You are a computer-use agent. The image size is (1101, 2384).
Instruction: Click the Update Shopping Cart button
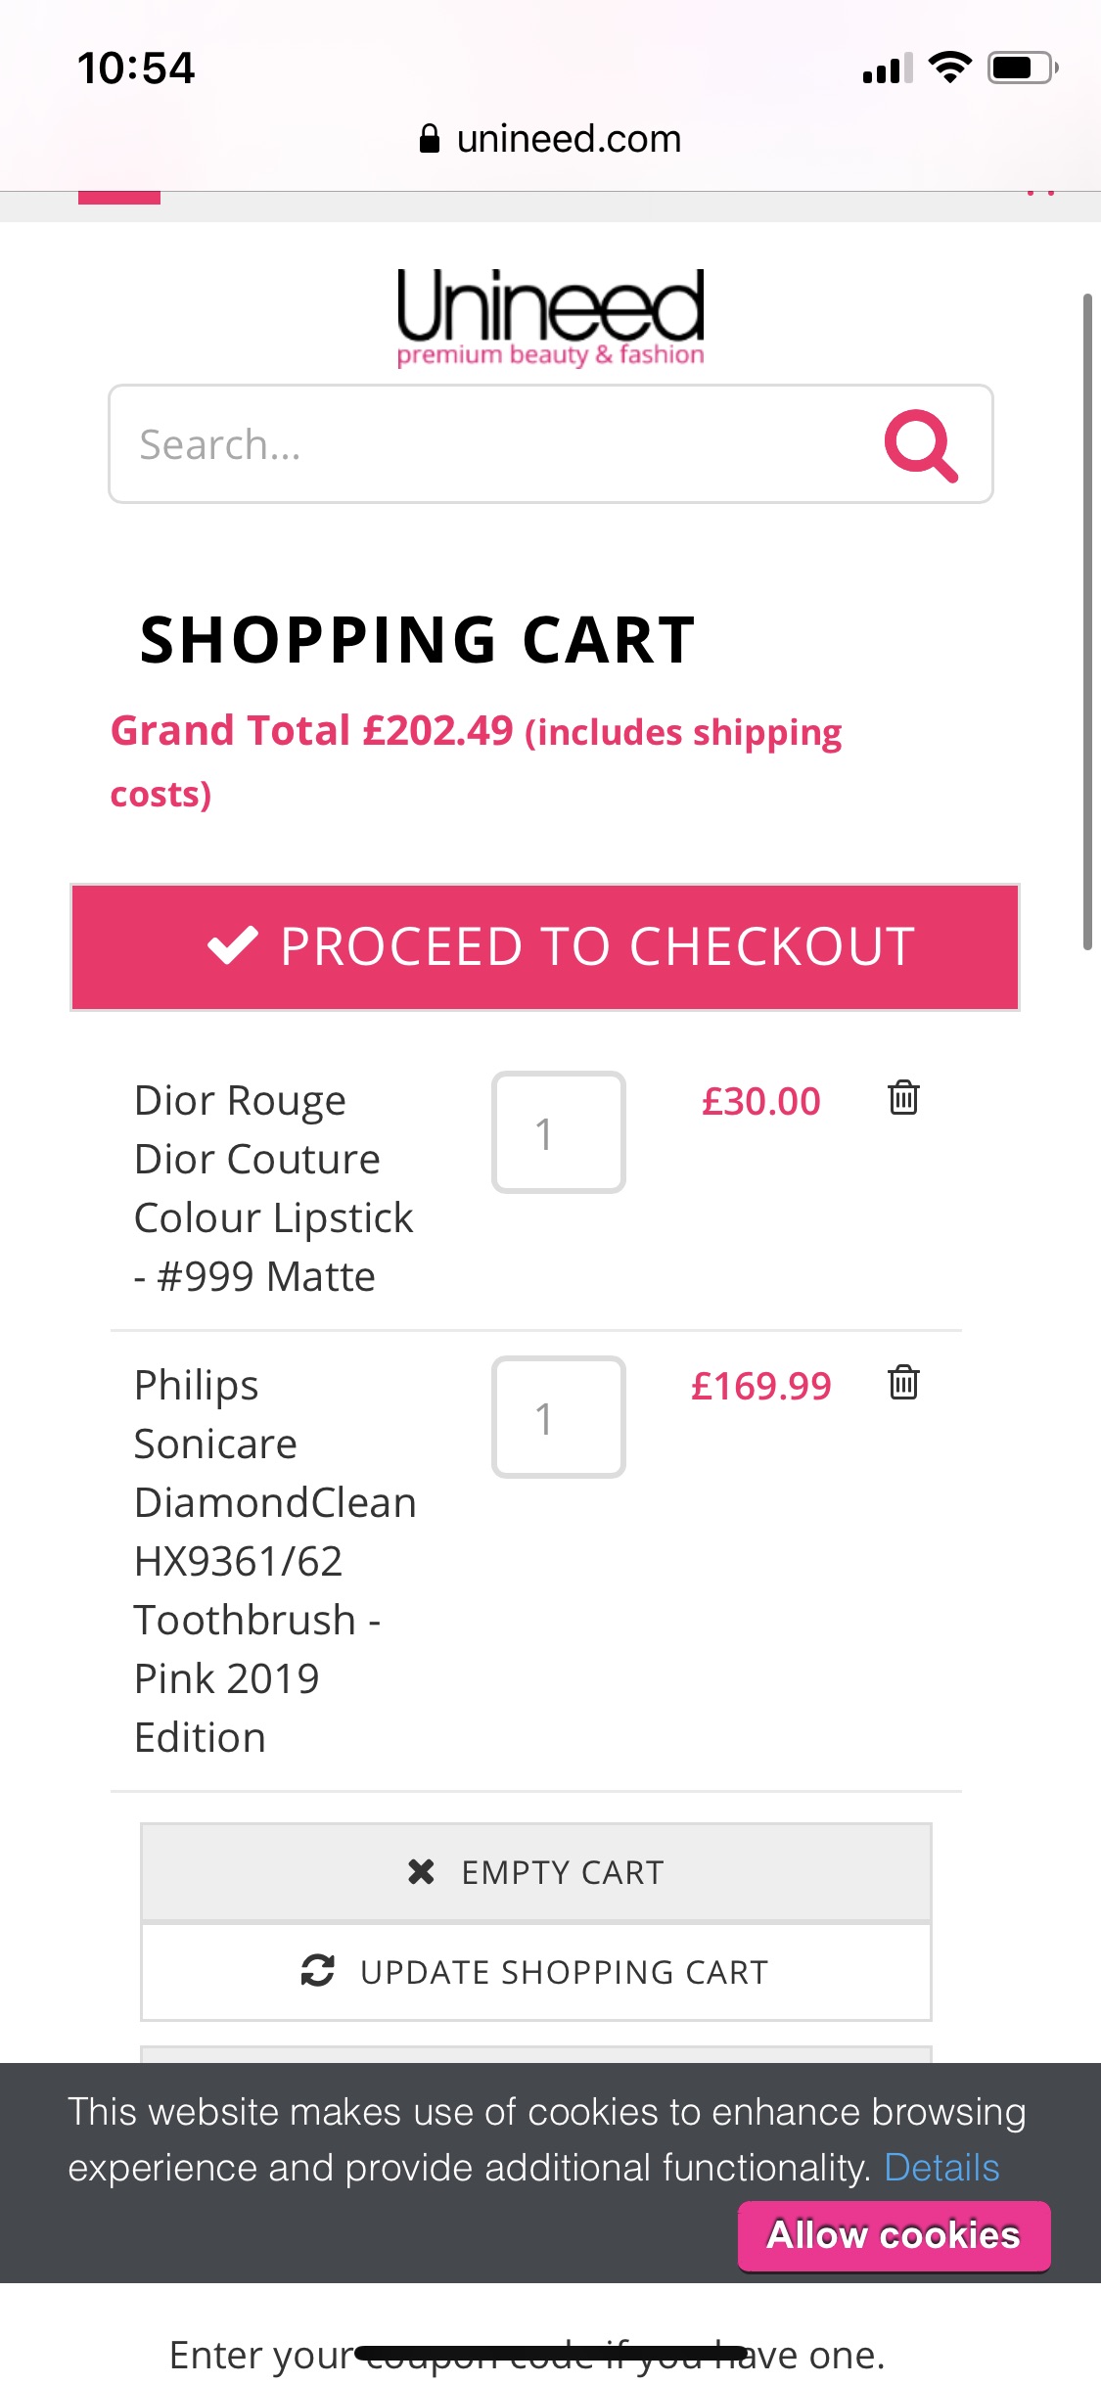click(535, 1971)
